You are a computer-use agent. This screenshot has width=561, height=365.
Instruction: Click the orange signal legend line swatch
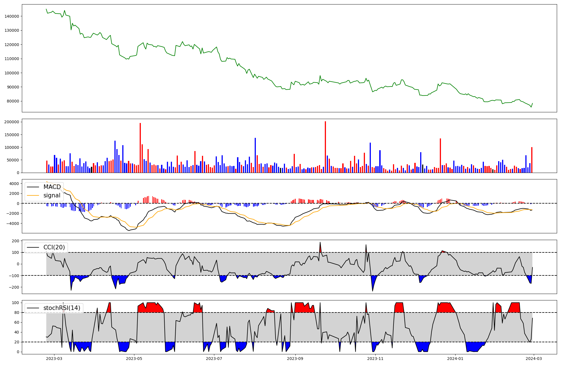[x=33, y=195]
